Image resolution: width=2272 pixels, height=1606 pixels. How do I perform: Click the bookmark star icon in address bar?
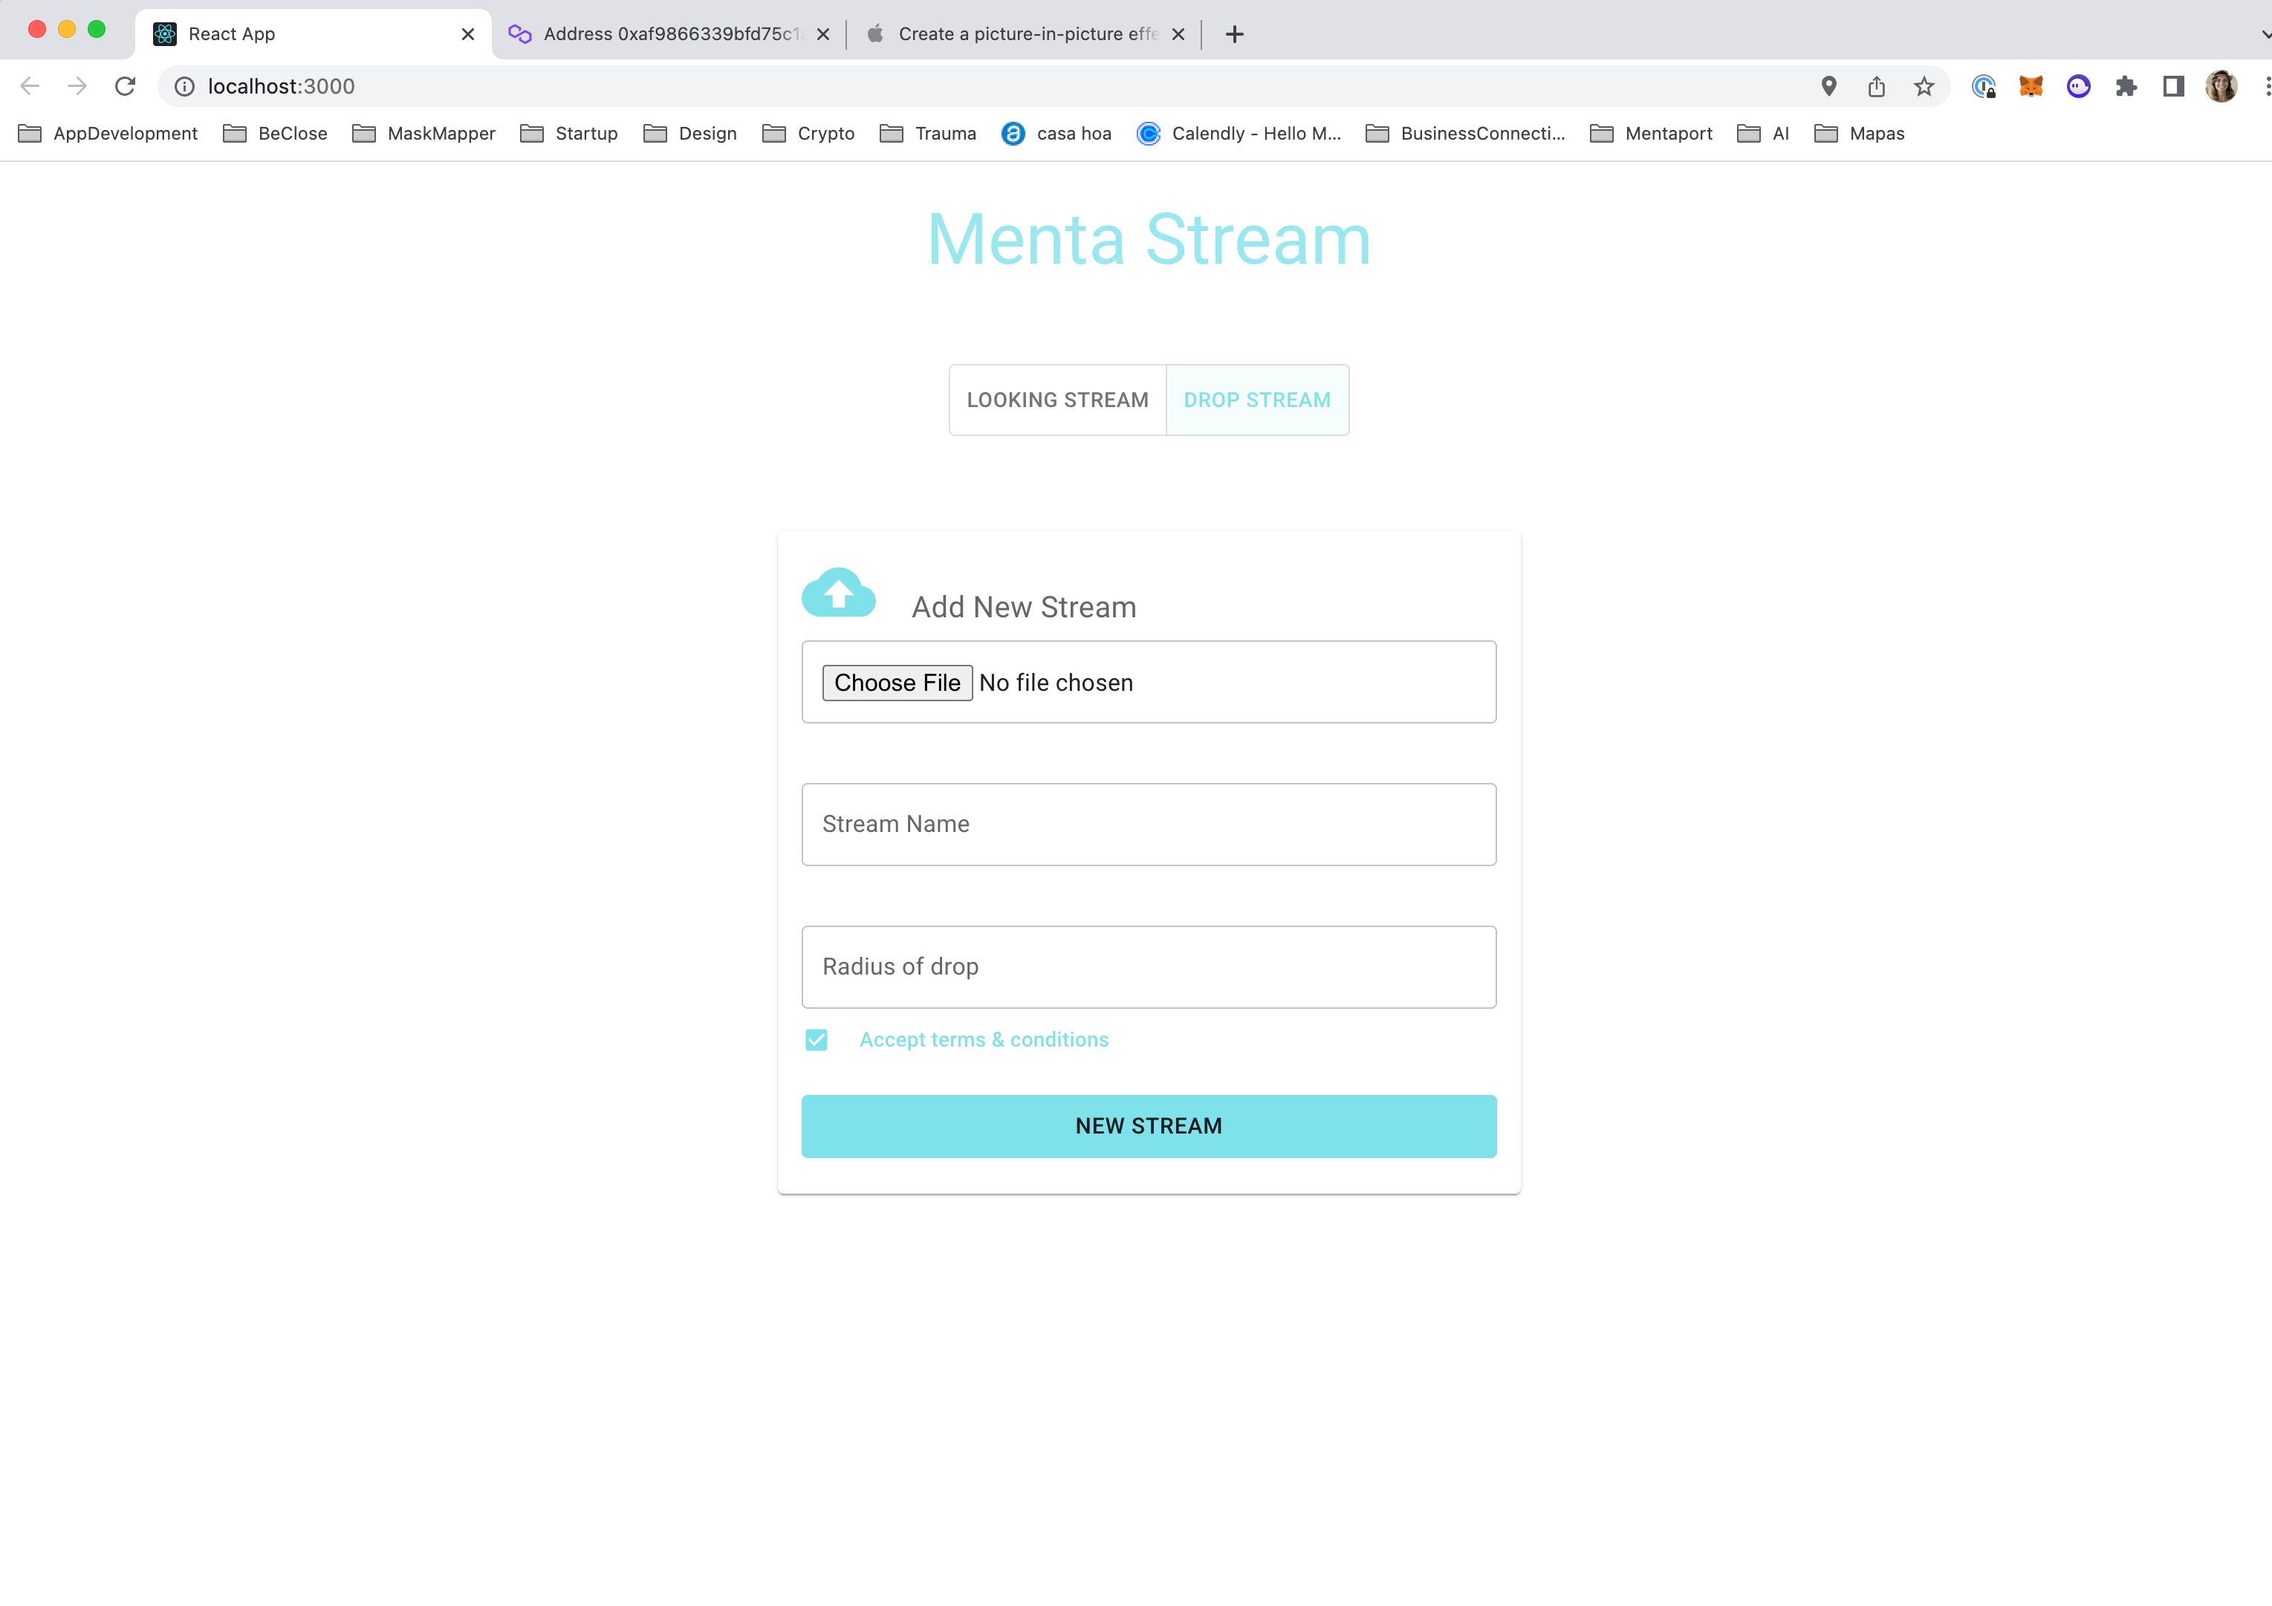click(x=1926, y=85)
